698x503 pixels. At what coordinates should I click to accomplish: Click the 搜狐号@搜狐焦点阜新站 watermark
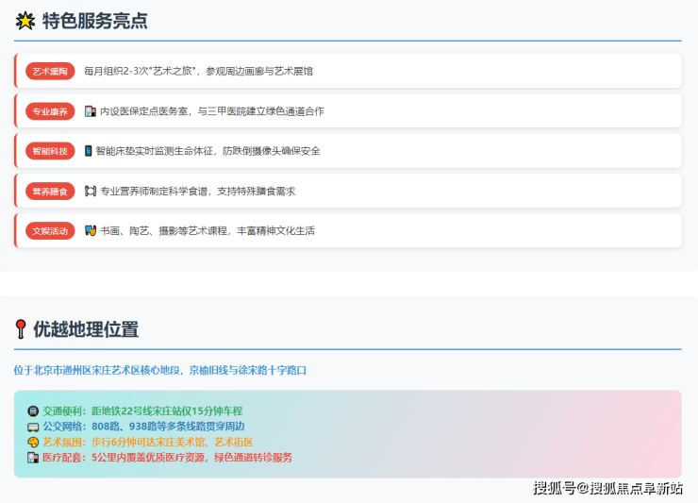[x=608, y=488]
